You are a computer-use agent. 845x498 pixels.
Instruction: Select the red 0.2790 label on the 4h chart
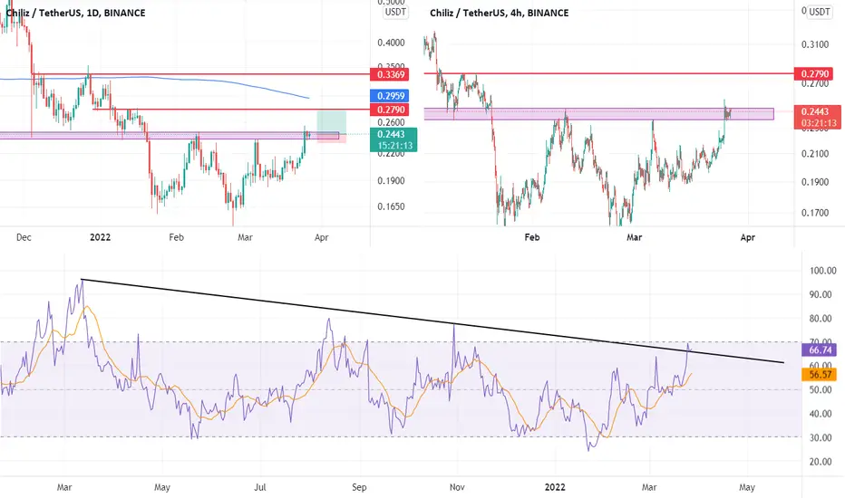pyautogui.click(x=814, y=73)
